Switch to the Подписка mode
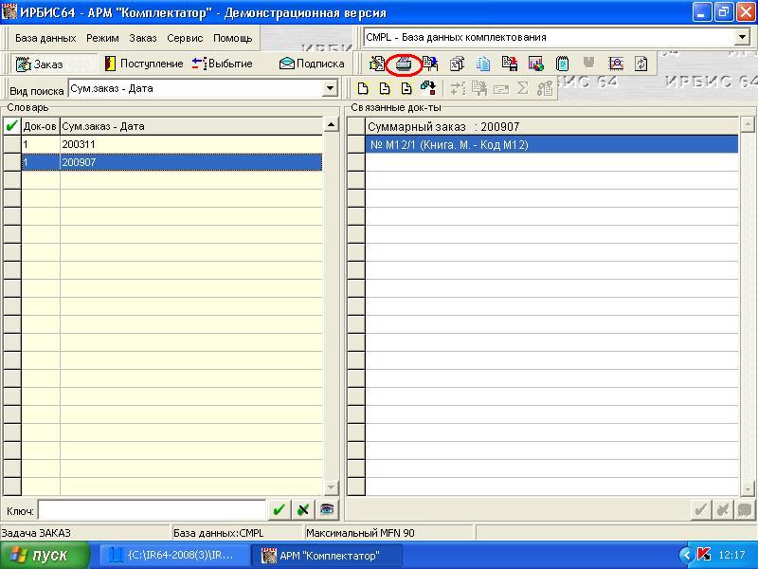The image size is (758, 569). coord(312,64)
